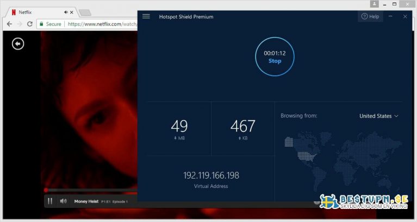Click the Netflix tab favicon
Viewport: 417px width, 222px height.
(14, 12)
